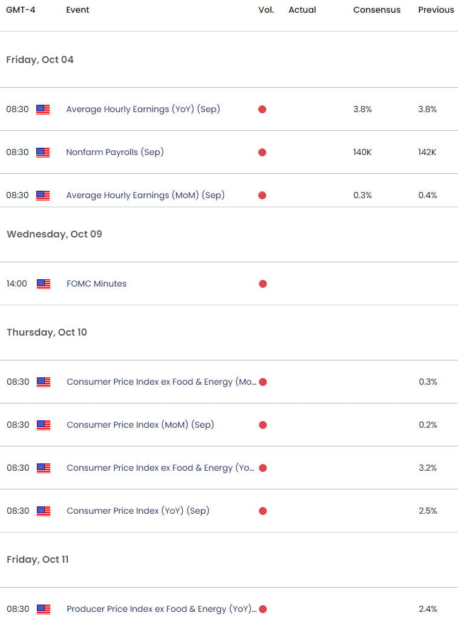The height and width of the screenshot is (627, 458).
Task: Click the red volatility dot for Nonfarm Payrolls
Action: pyautogui.click(x=262, y=153)
